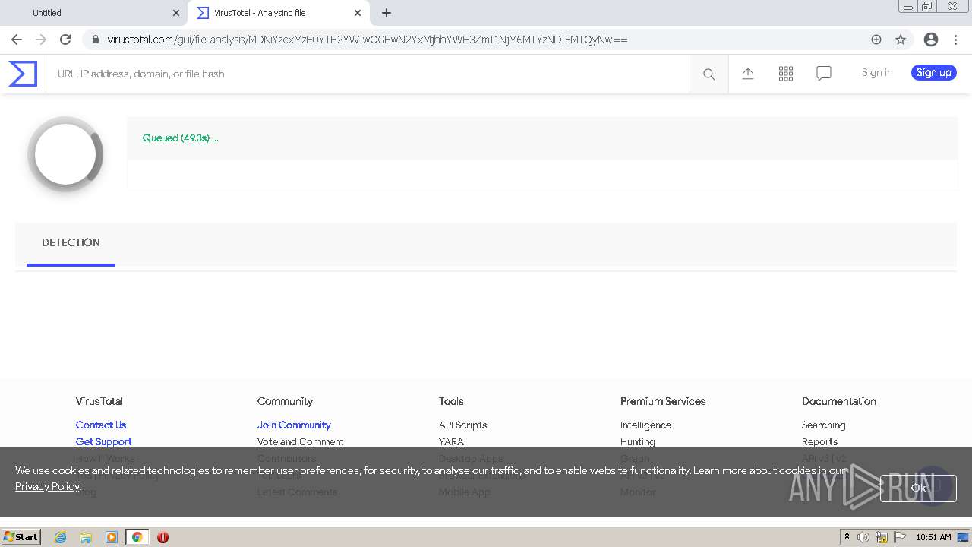
Task: Click the Action Center flag tray icon
Action: pyautogui.click(x=900, y=537)
